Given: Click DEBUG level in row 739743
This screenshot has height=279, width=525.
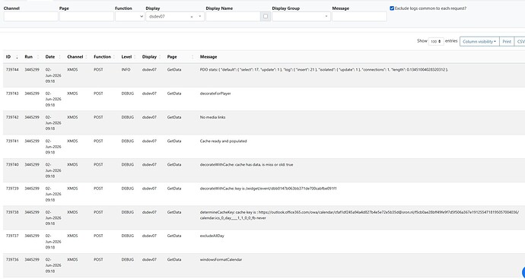Looking at the screenshot, I should click(x=128, y=94).
